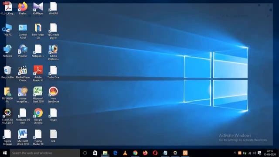Open Microsoft Store from the taskbar
279x157 pixels.
[95, 153]
